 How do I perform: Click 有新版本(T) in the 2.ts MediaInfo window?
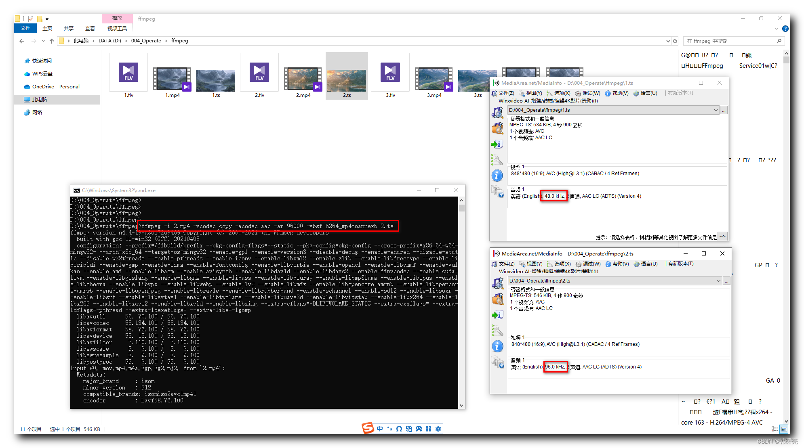tap(681, 264)
